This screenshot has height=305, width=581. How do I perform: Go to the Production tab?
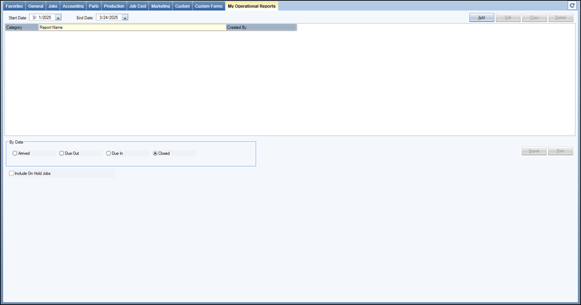tap(114, 6)
